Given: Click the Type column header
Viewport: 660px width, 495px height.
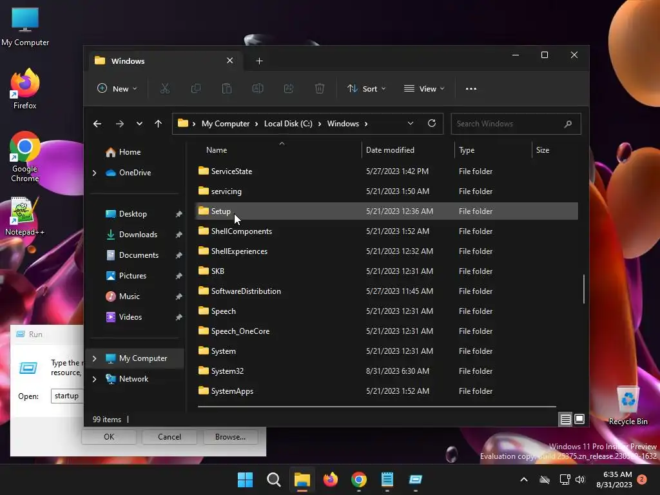Looking at the screenshot, I should pos(493,150).
